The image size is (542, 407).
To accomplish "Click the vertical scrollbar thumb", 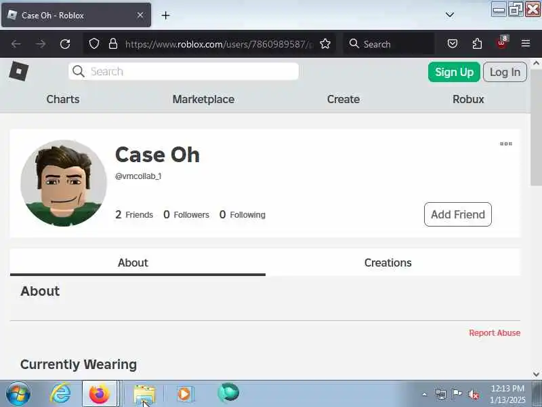I will click(536, 127).
